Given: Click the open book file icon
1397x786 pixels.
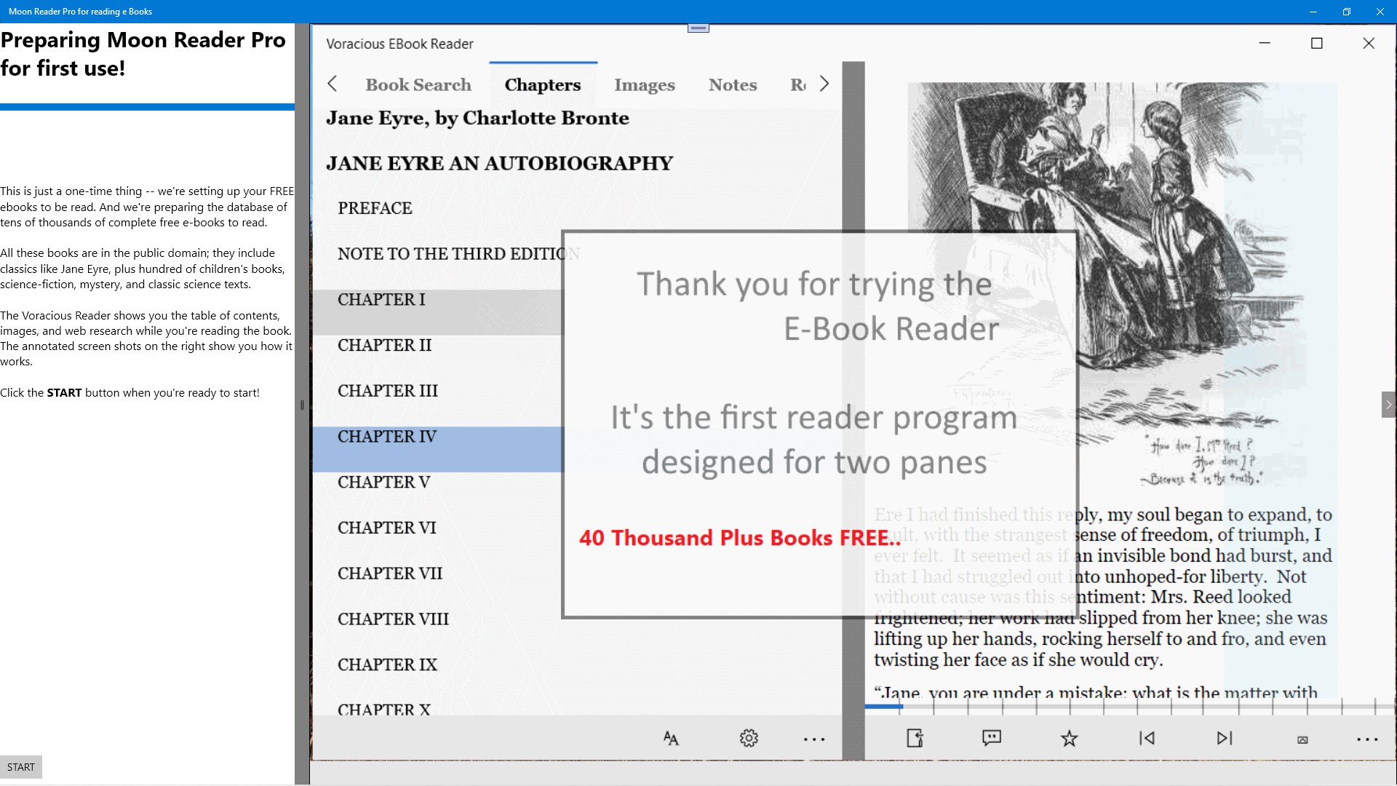Looking at the screenshot, I should point(915,738).
